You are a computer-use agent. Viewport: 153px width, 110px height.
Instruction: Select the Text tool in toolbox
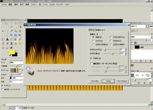coord(7,39)
